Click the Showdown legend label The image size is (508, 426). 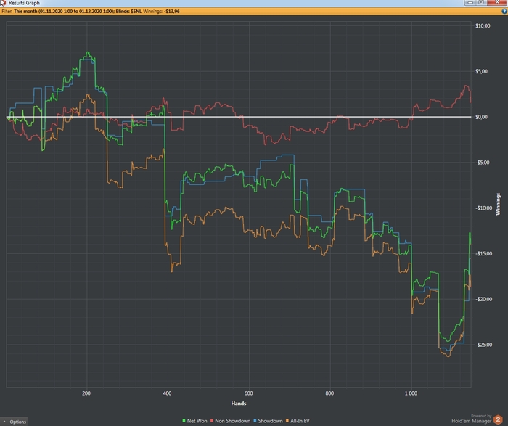tap(270, 421)
